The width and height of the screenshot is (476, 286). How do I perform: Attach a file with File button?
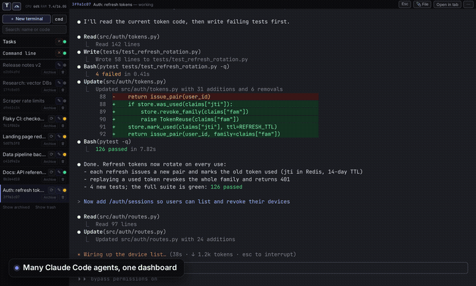pos(422,4)
